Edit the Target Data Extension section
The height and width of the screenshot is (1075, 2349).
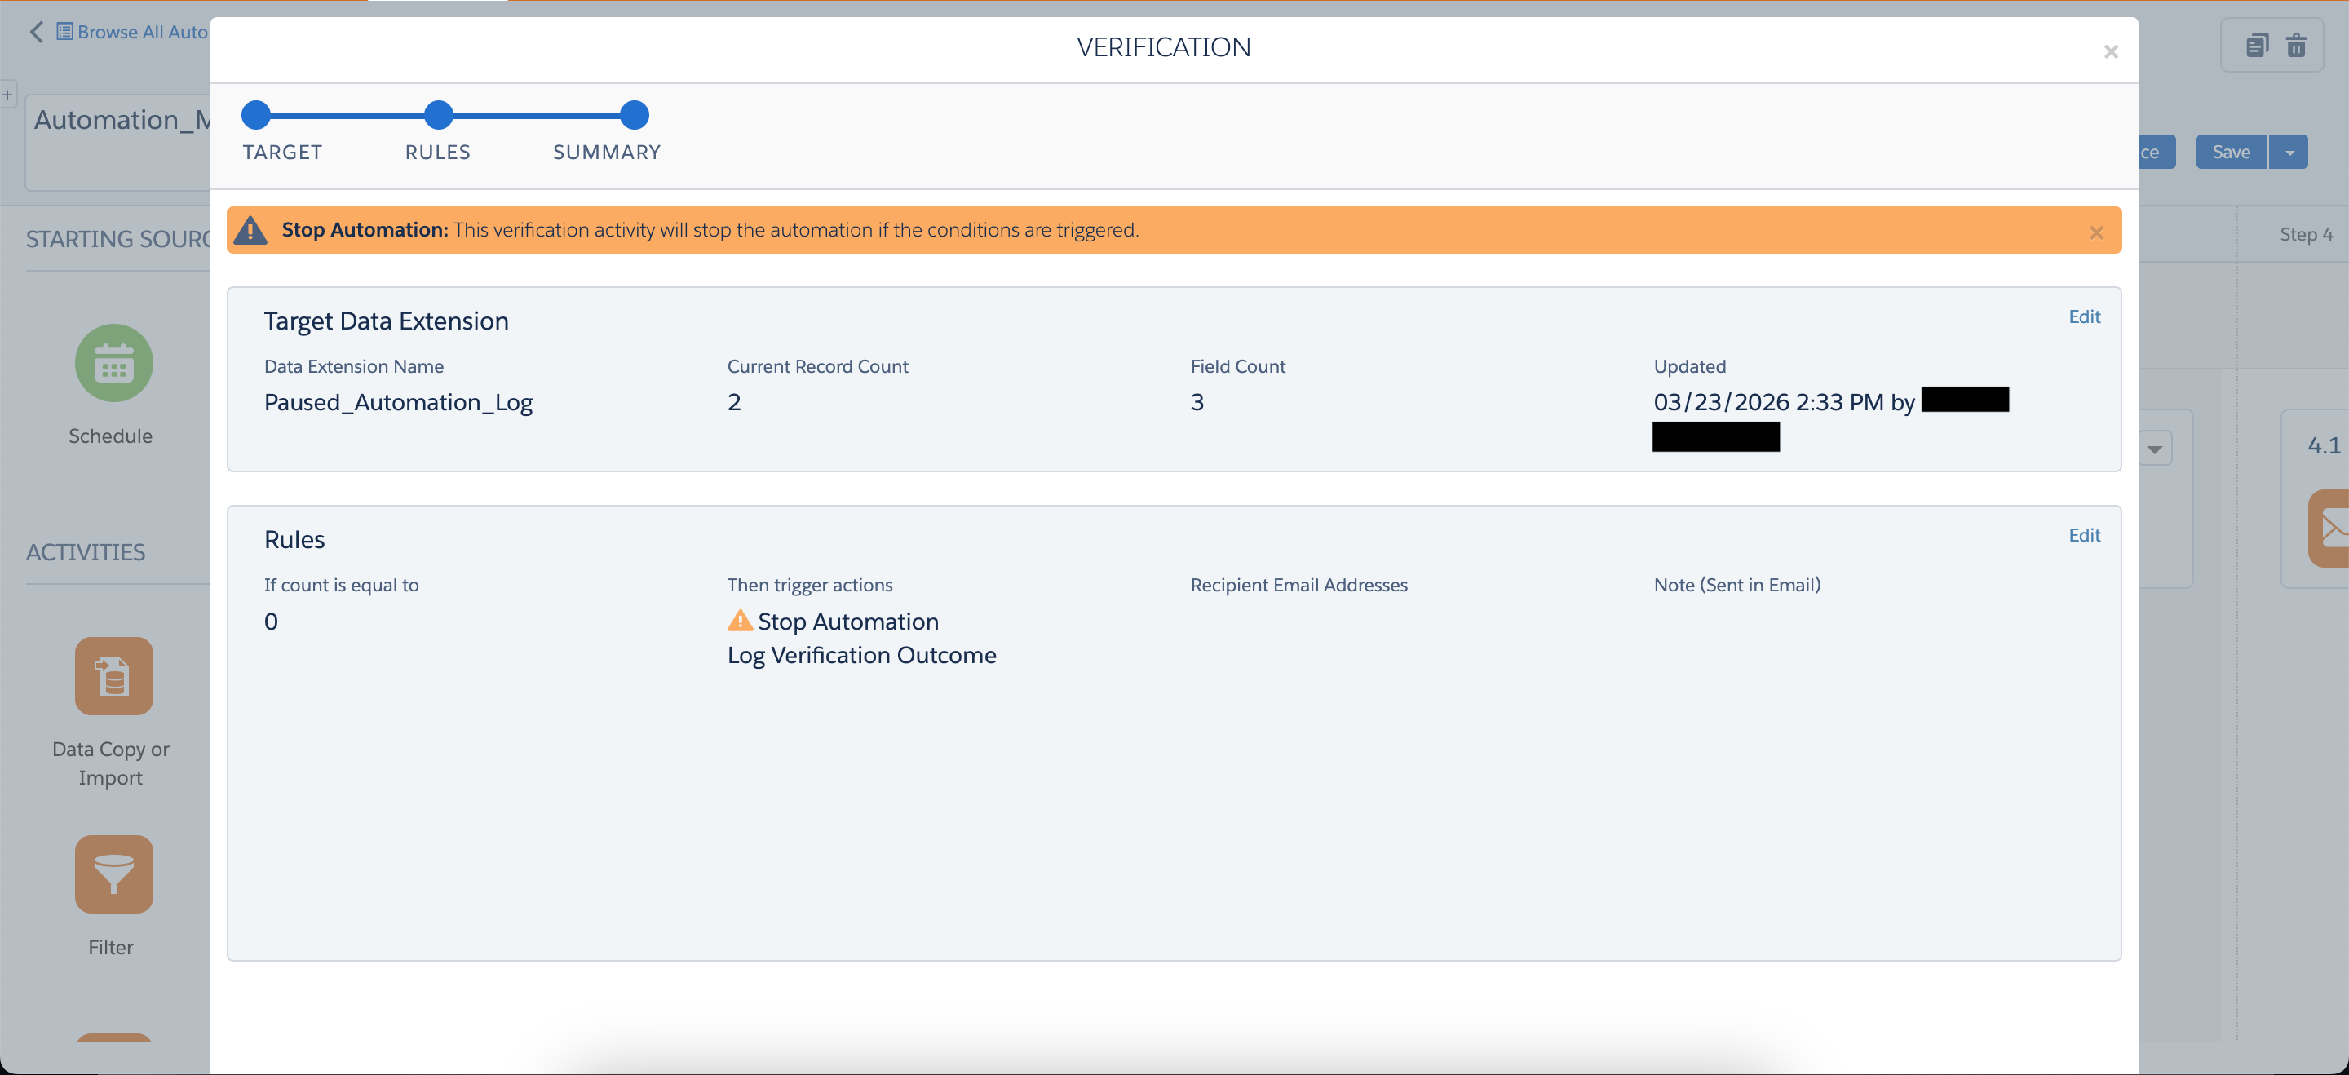click(x=2084, y=316)
